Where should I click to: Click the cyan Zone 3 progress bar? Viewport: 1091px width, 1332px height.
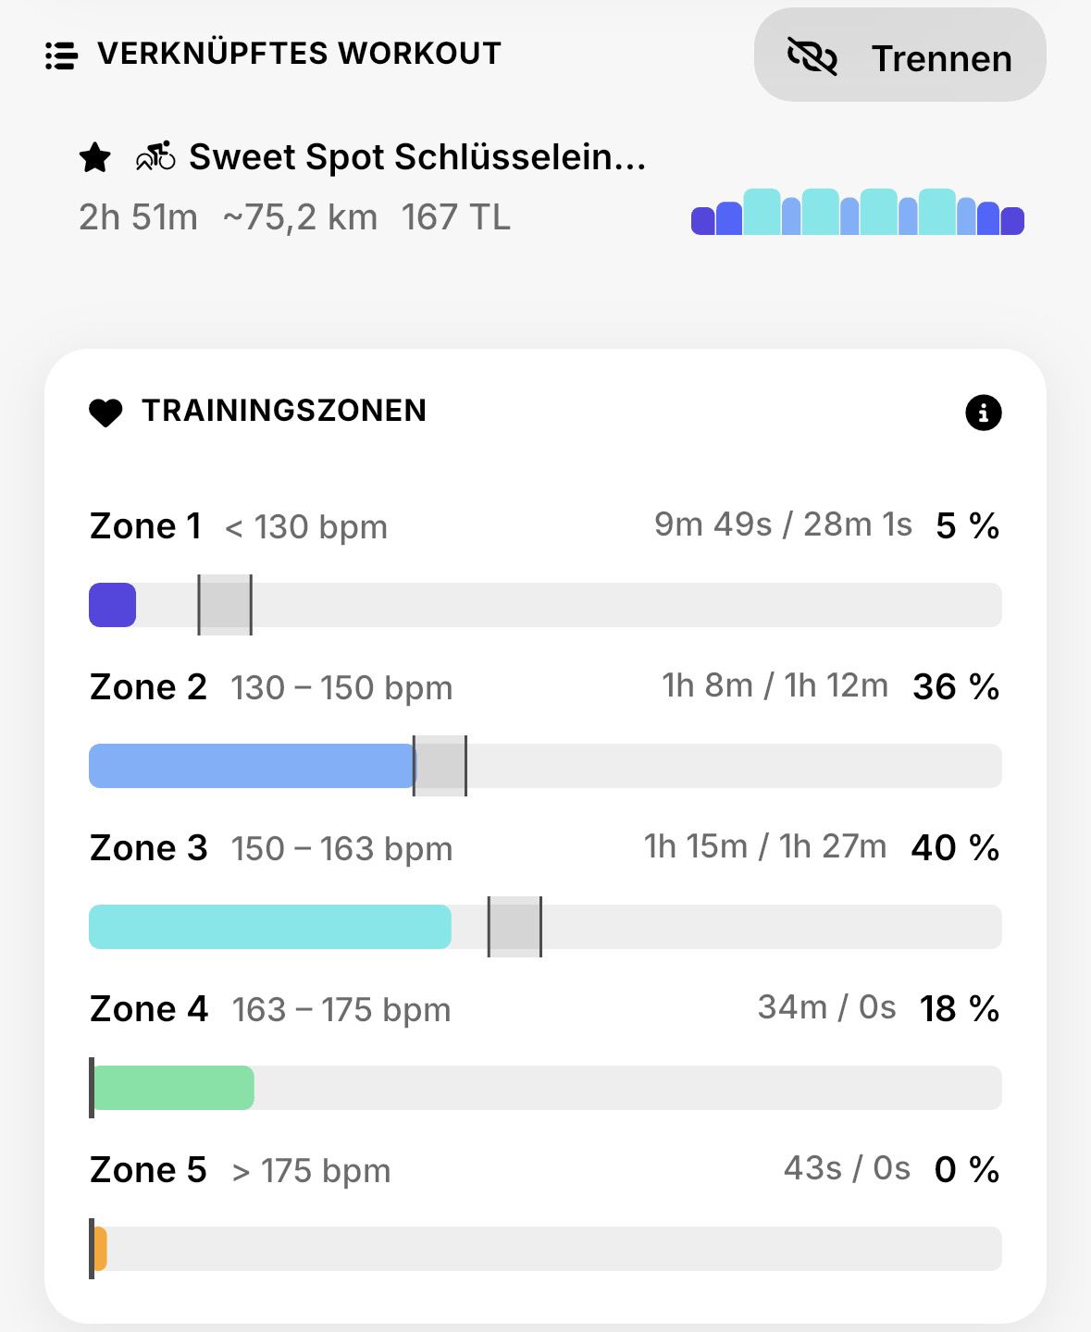pyautogui.click(x=270, y=927)
